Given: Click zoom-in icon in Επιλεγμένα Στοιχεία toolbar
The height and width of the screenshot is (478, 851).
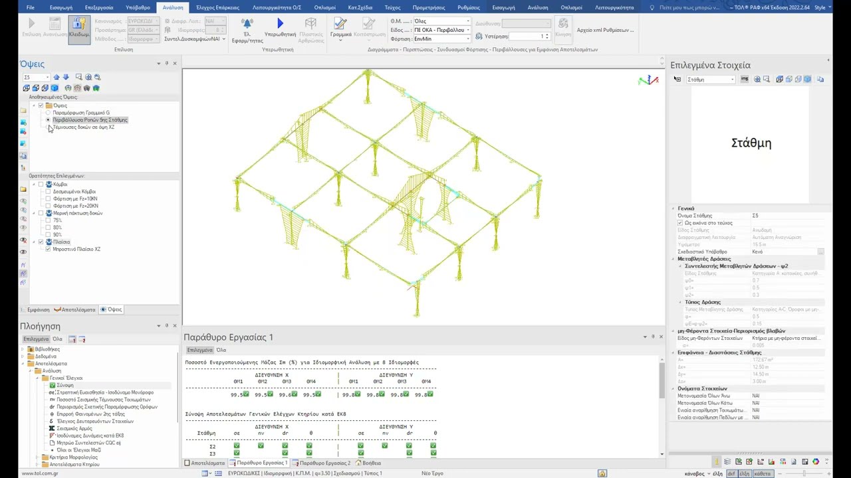Looking at the screenshot, I should [757, 80].
